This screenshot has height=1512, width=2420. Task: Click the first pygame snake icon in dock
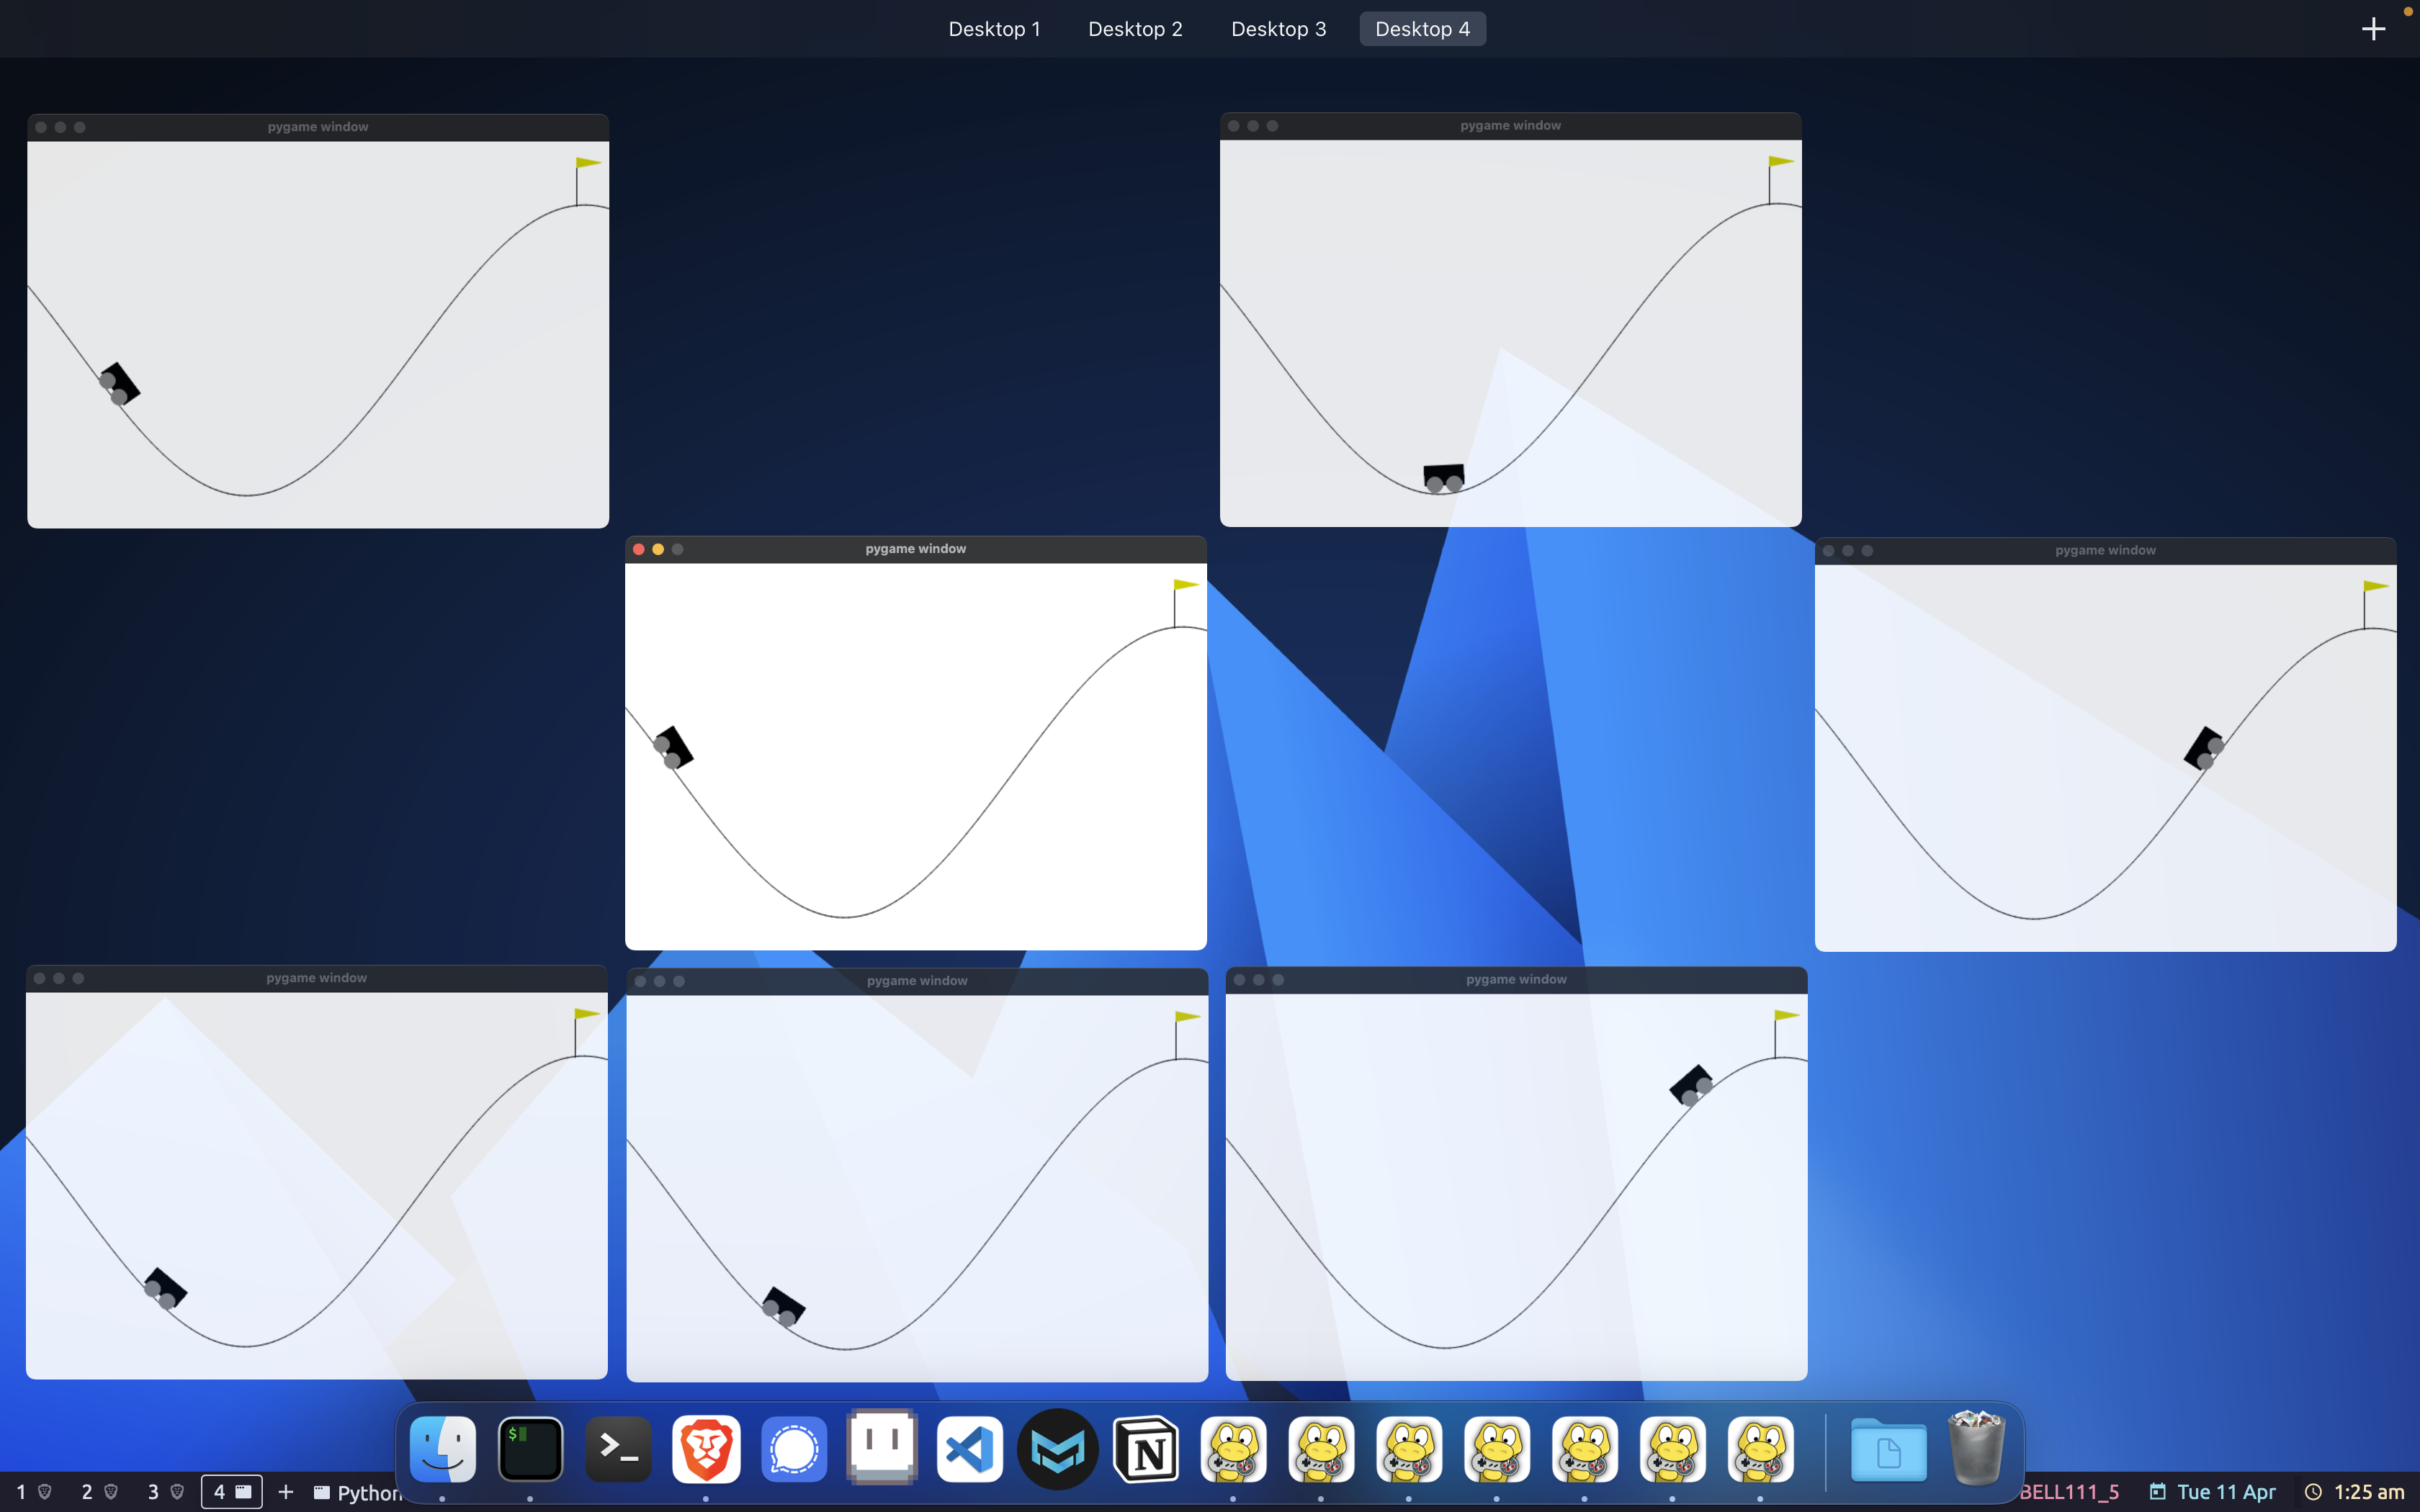coord(1233,1449)
